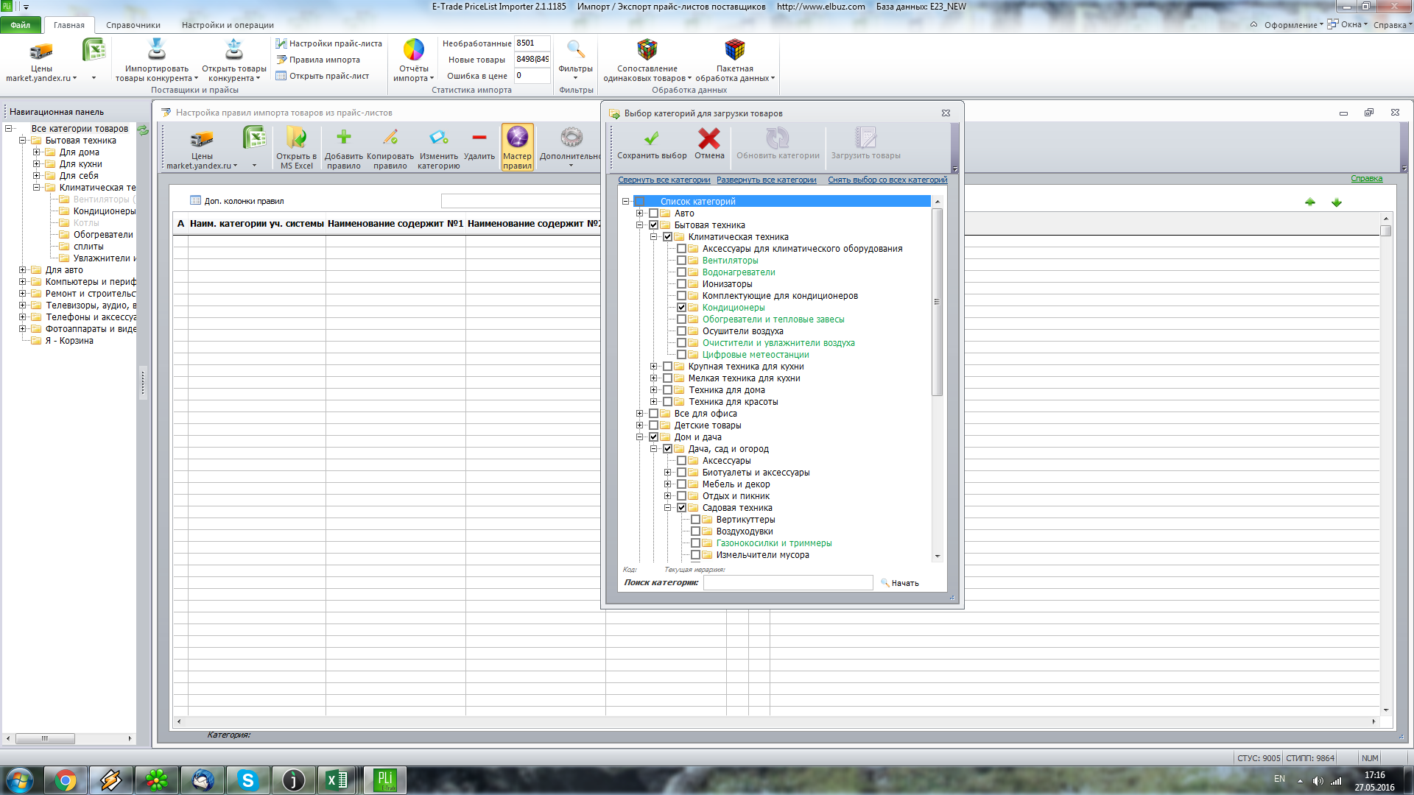Open Настройки и операции tab
The height and width of the screenshot is (795, 1414).
point(228,25)
